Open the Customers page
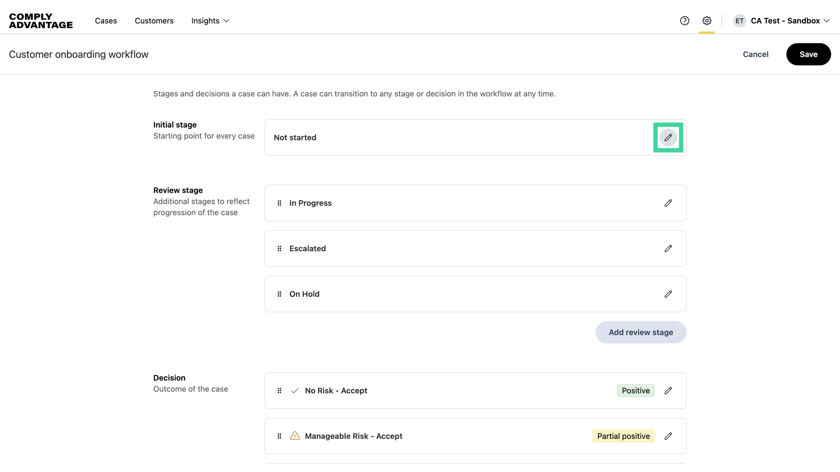This screenshot has height=472, width=840. [154, 21]
